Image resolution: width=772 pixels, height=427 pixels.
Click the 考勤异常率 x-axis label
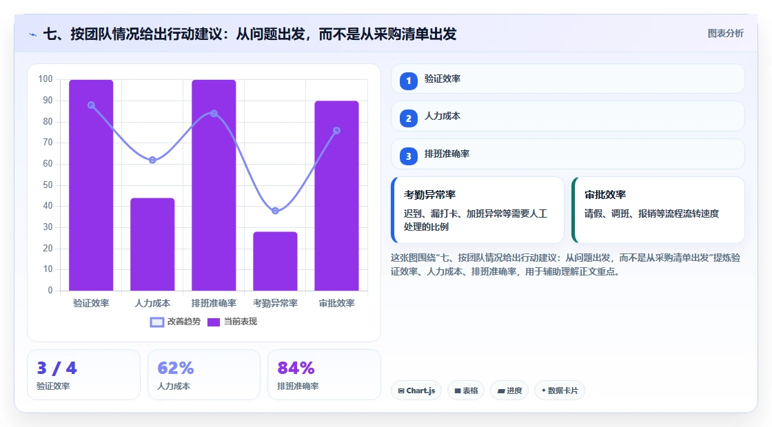pos(275,303)
